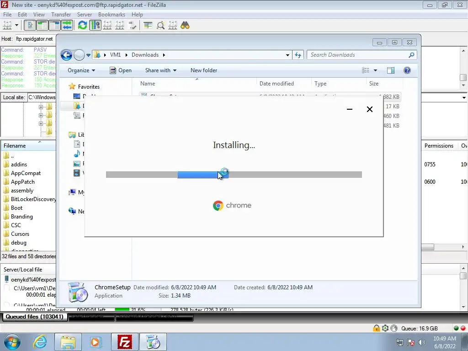Disconnect from the current server

coord(120,26)
